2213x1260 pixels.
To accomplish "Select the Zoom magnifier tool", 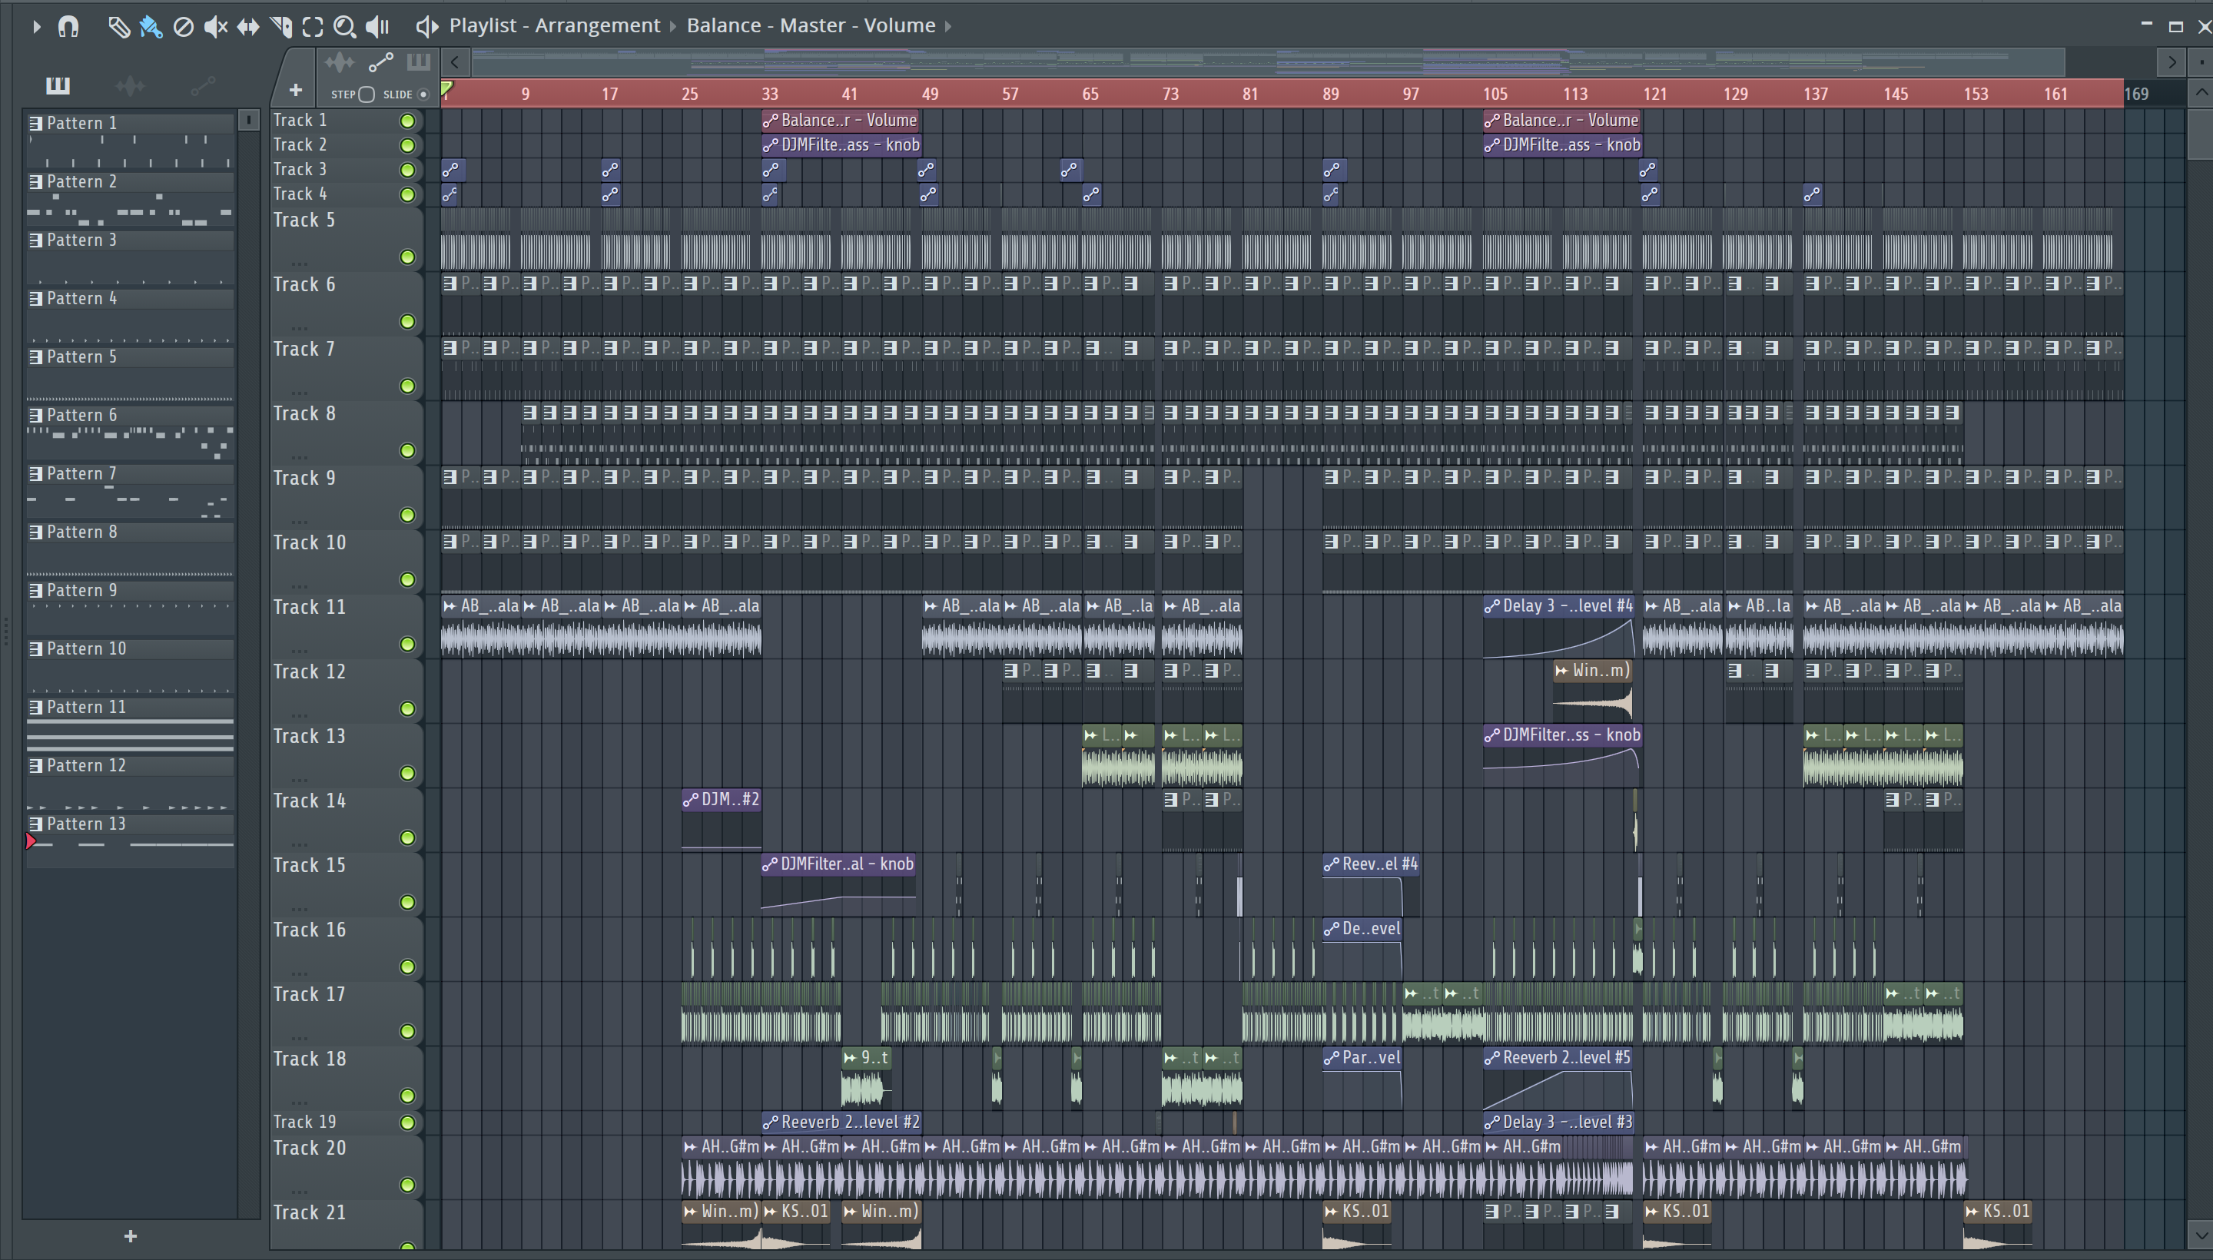I will [x=344, y=27].
